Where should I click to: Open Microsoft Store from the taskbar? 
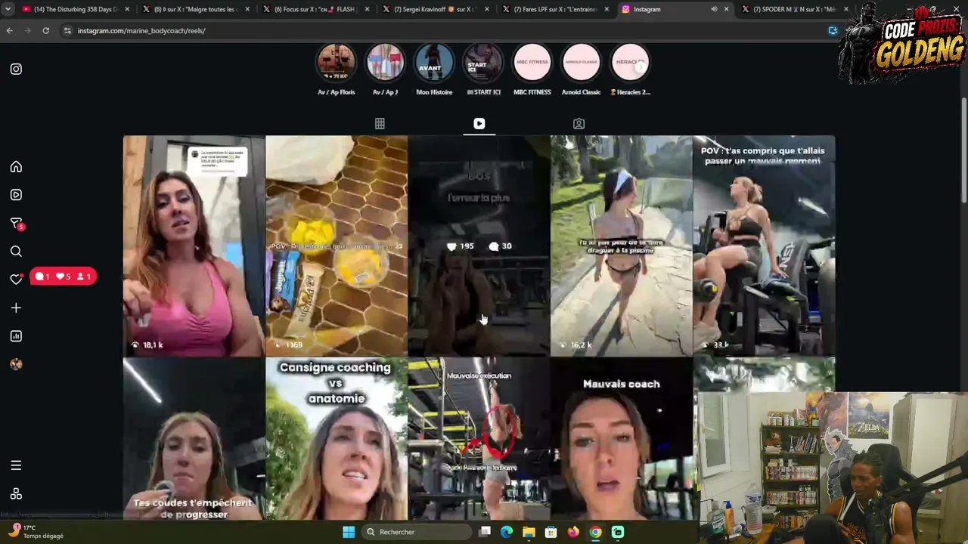[x=551, y=532]
